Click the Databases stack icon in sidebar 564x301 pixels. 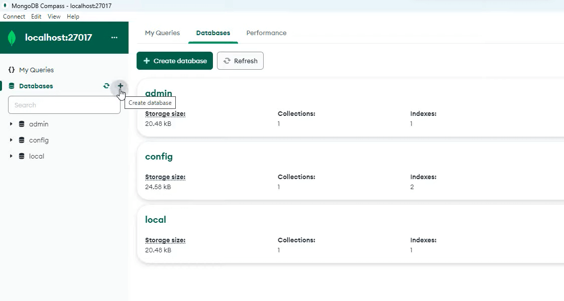[x=11, y=86]
